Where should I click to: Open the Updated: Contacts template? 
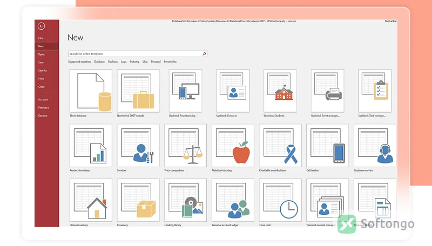pyautogui.click(x=233, y=91)
